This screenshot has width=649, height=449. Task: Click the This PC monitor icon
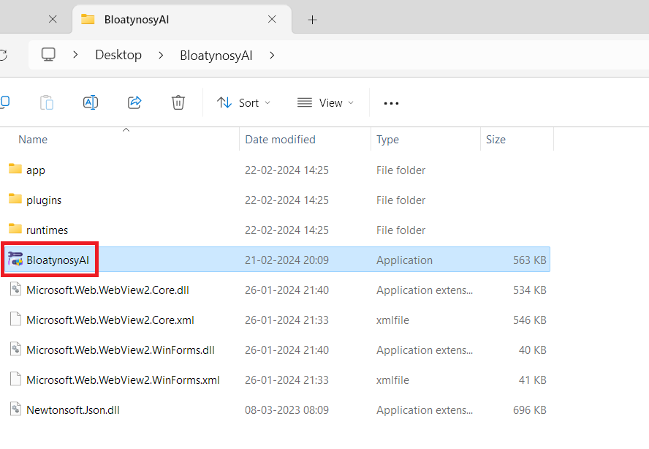pos(49,55)
